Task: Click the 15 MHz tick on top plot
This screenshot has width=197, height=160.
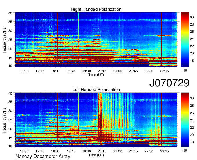Action: 10,58
